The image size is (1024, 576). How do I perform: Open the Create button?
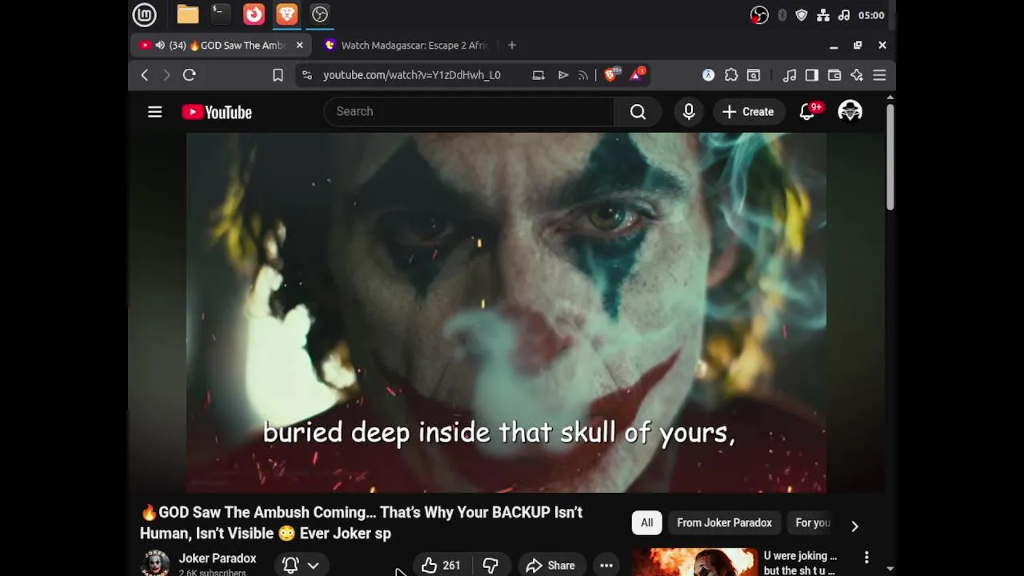(x=748, y=112)
